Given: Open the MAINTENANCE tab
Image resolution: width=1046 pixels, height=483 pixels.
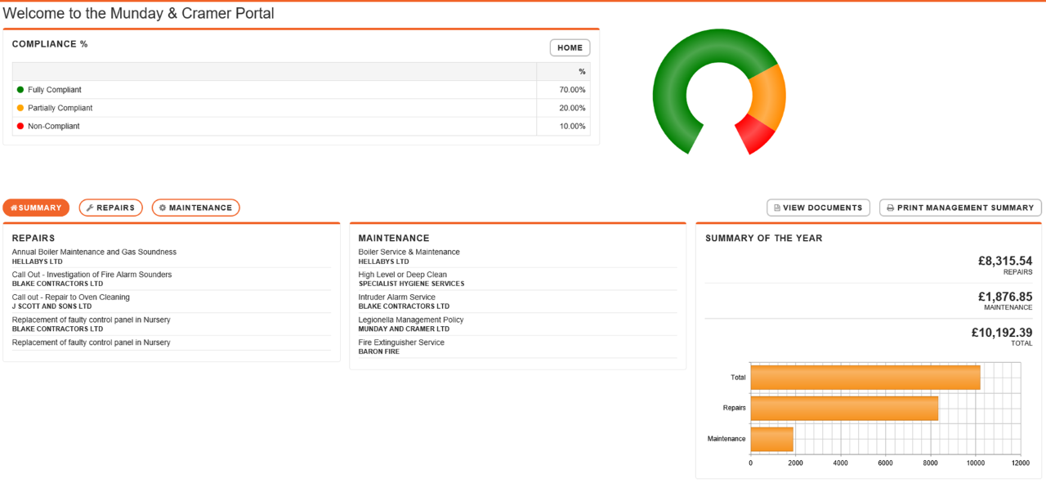Looking at the screenshot, I should tap(196, 208).
